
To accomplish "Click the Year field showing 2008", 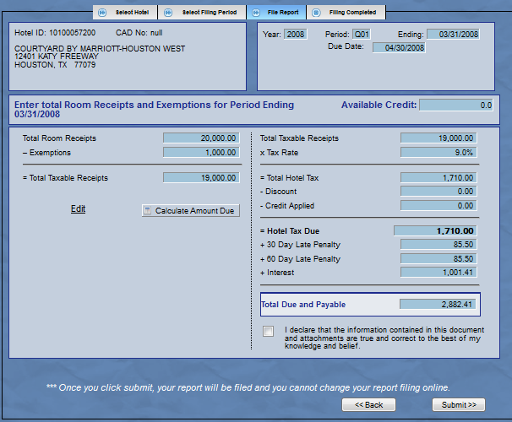I will tap(296, 35).
